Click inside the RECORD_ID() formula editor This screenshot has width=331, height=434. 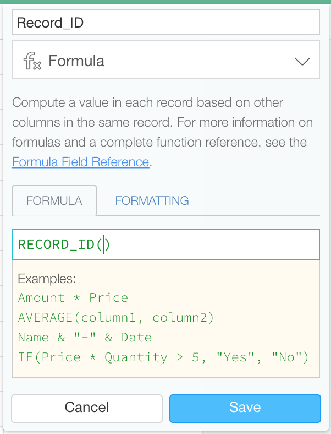[x=166, y=245]
